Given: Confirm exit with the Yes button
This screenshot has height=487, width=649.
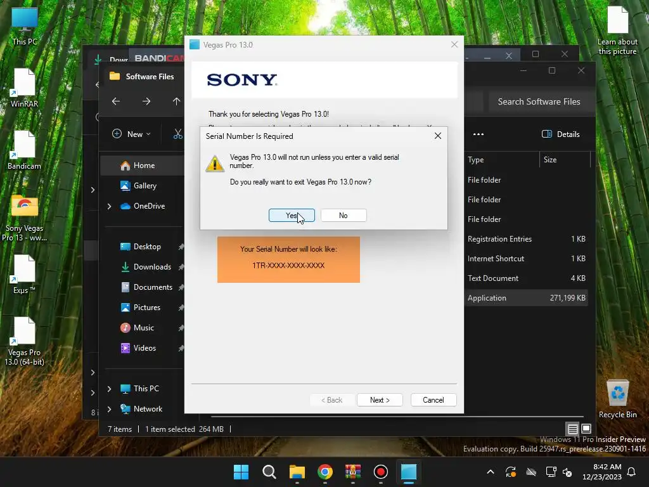Looking at the screenshot, I should [x=292, y=216].
